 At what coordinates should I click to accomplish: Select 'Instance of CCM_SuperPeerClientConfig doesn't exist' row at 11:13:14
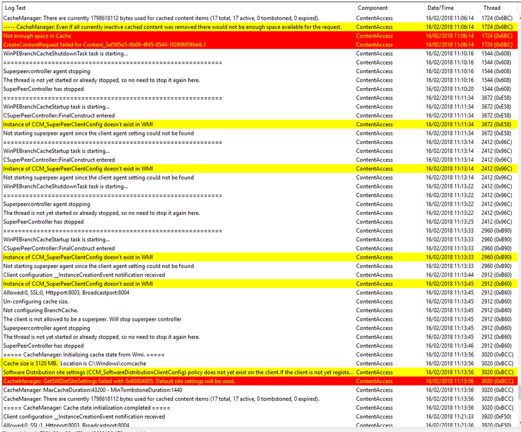[260, 169]
